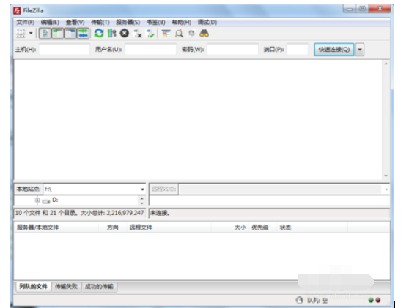Open the 传输(T) menu

click(100, 23)
